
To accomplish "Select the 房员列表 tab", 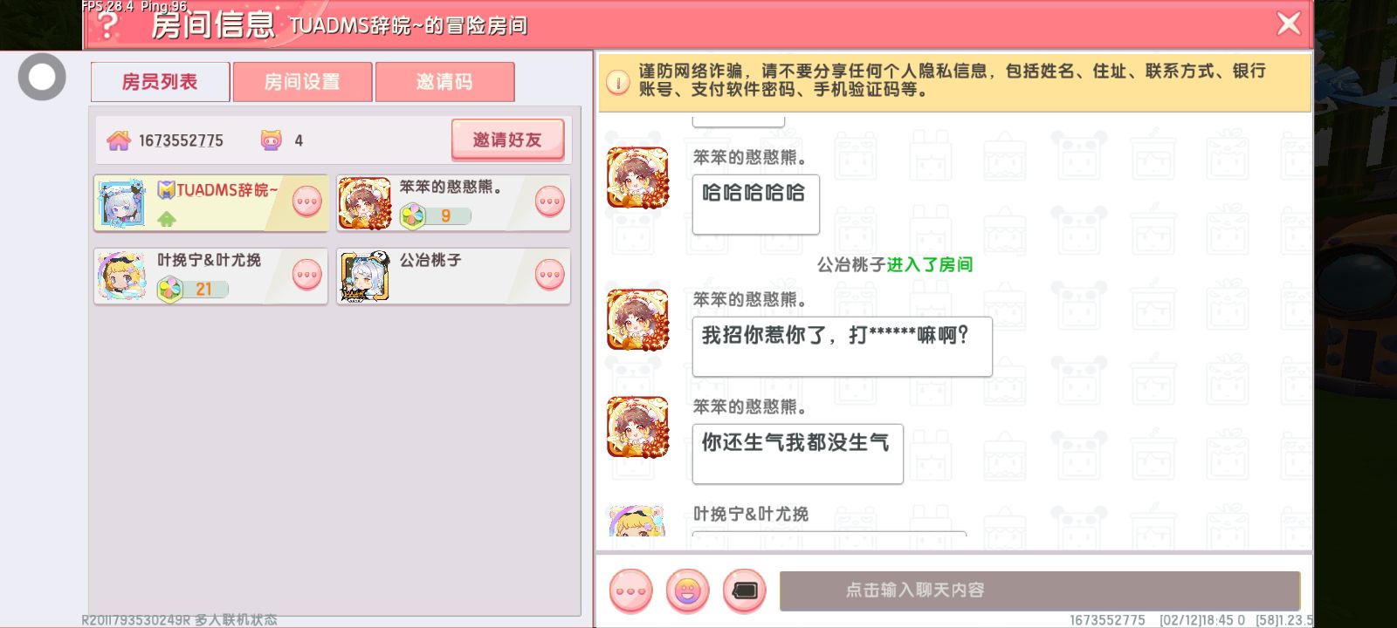I will click(160, 82).
